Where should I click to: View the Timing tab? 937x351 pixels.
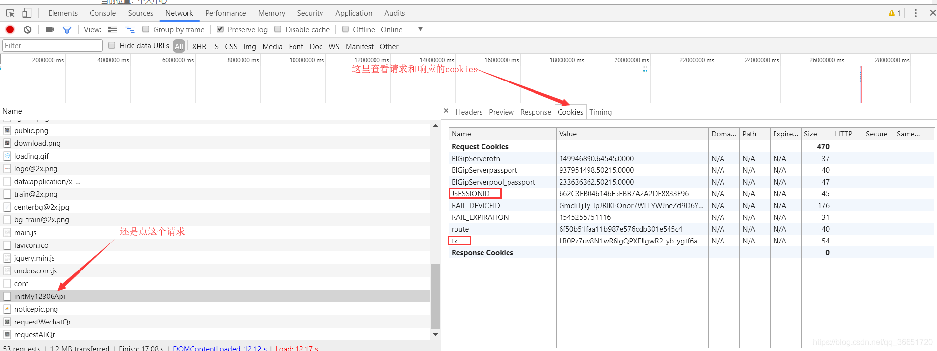(x=600, y=112)
